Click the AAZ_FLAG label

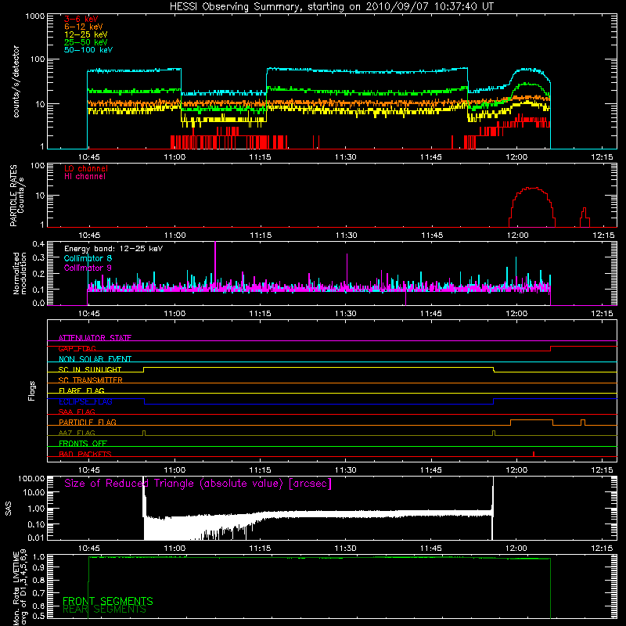[x=77, y=433]
